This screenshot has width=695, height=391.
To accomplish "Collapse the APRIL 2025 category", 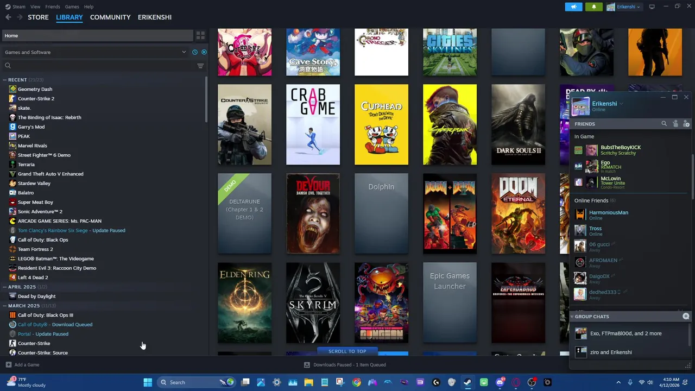I will point(5,287).
